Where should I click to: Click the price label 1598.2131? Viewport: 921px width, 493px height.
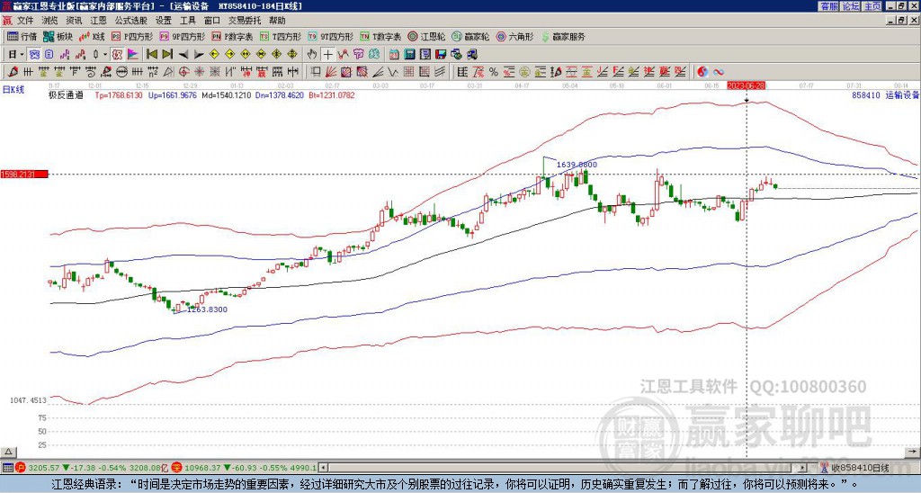coord(24,175)
